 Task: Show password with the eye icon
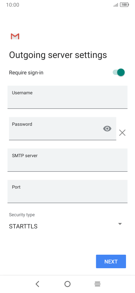(107, 128)
